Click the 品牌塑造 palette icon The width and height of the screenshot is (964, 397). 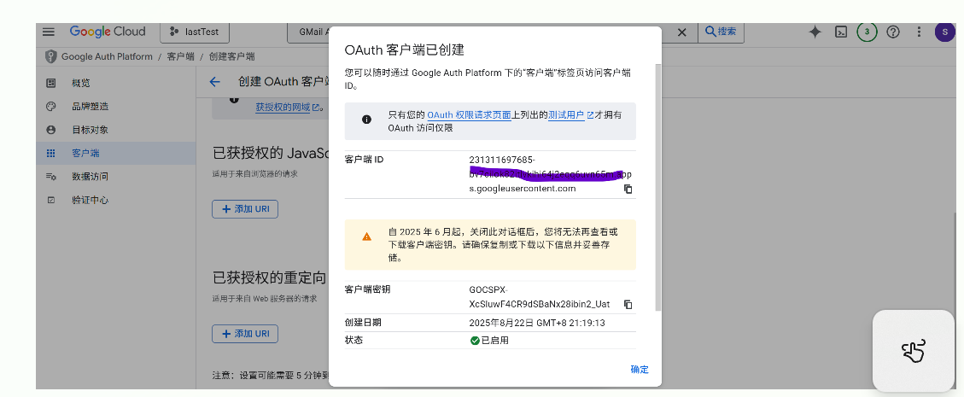click(x=51, y=107)
